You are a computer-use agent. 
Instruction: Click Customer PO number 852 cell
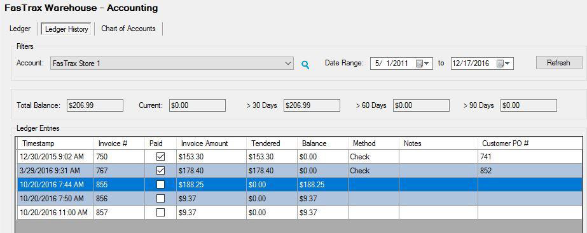530,171
